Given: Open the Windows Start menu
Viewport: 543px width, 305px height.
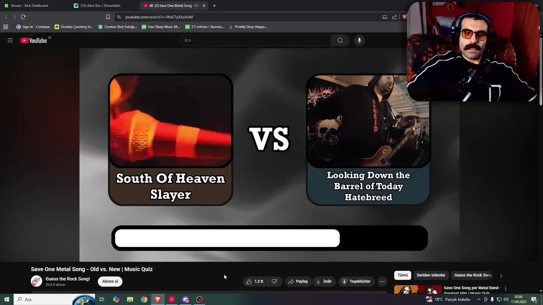Looking at the screenshot, I should pyautogui.click(x=6, y=299).
